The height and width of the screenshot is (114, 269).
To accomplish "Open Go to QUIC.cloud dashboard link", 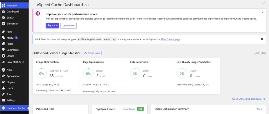I will pos(247,99).
